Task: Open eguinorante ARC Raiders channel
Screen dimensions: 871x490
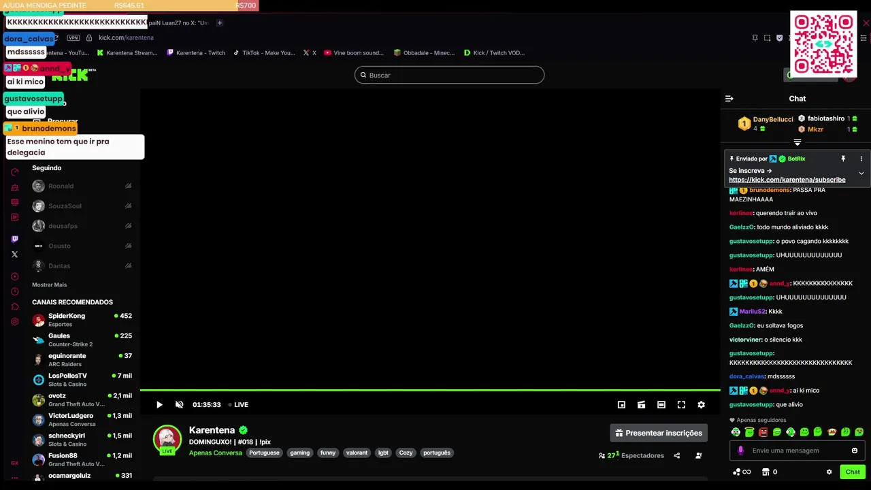Action: (x=82, y=359)
